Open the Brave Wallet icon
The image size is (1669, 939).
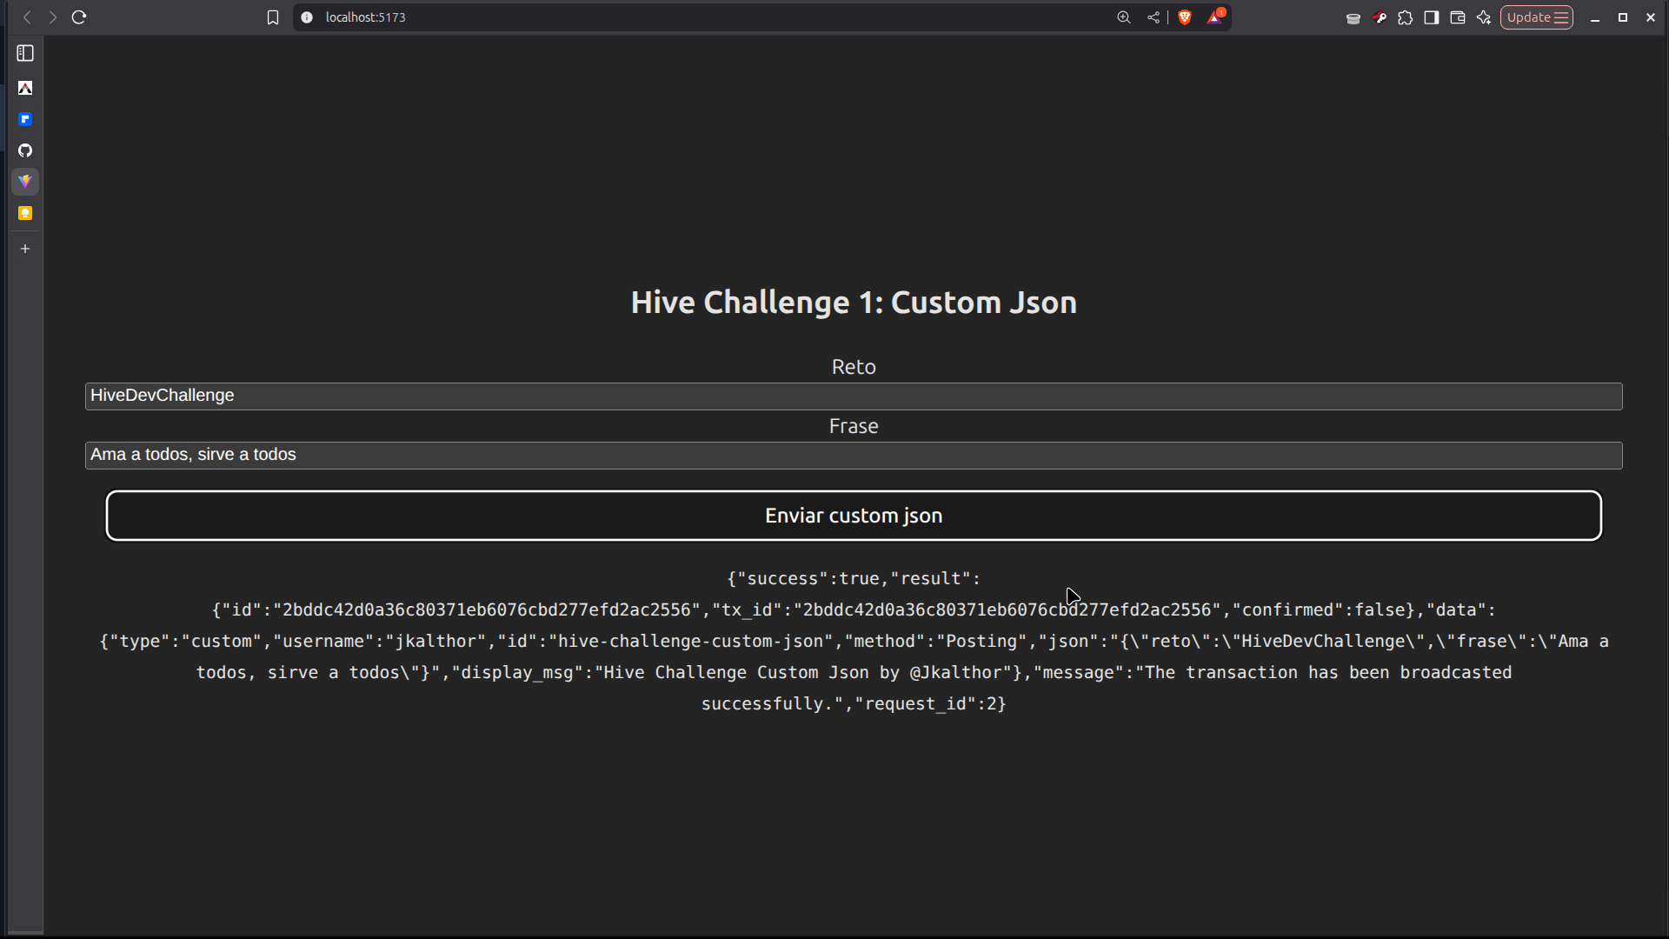1458,17
